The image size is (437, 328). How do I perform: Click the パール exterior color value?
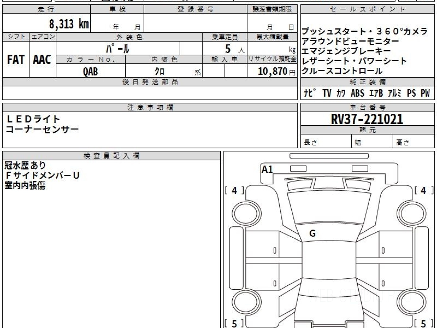coord(118,48)
